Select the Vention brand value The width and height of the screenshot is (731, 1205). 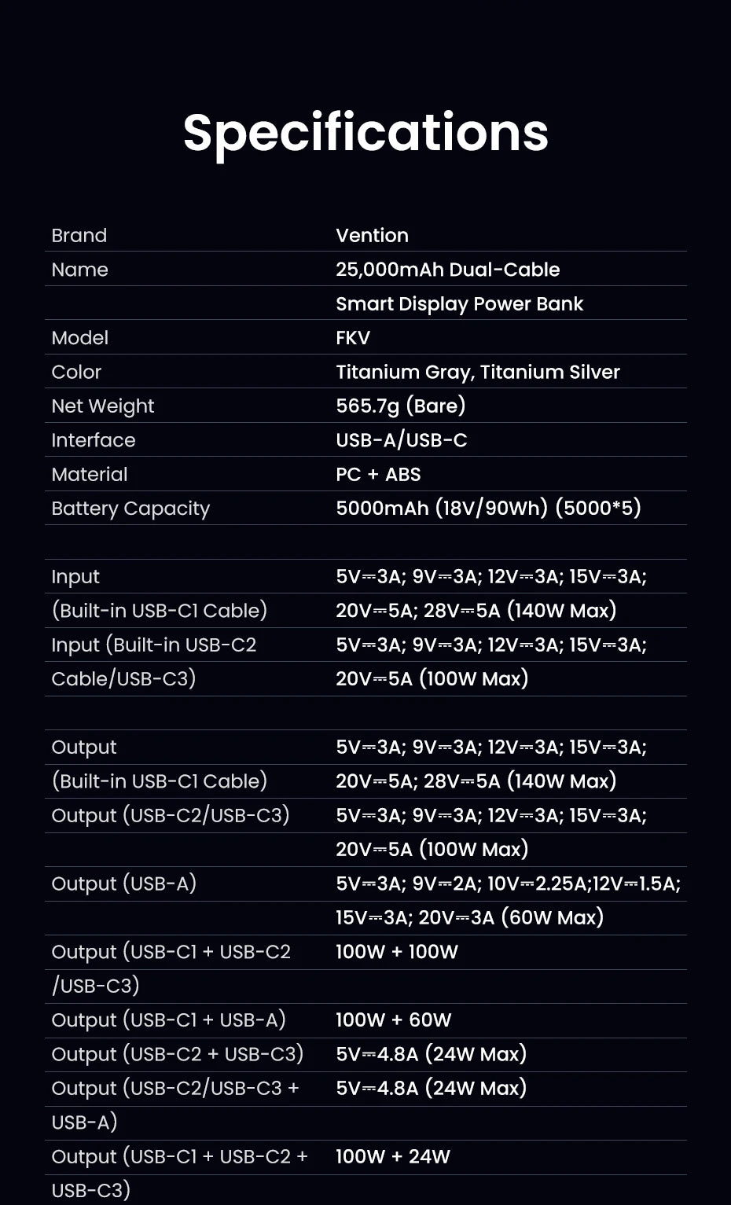[372, 236]
